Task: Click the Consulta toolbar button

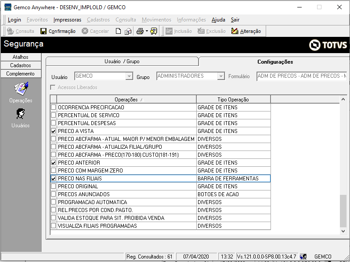Action: click(x=21, y=31)
